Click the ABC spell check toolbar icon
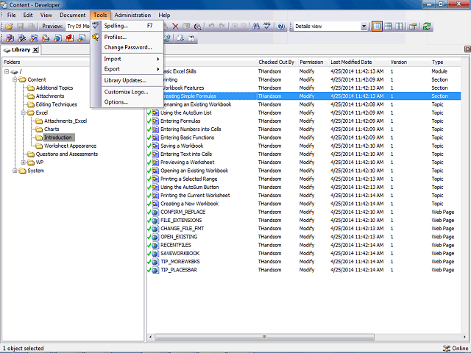 coord(267,26)
